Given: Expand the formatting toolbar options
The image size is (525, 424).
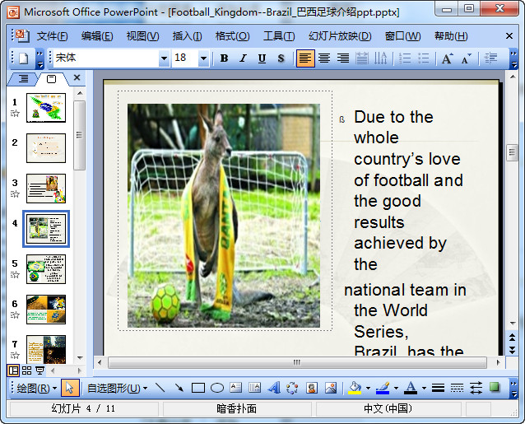Looking at the screenshot, I should (513, 58).
